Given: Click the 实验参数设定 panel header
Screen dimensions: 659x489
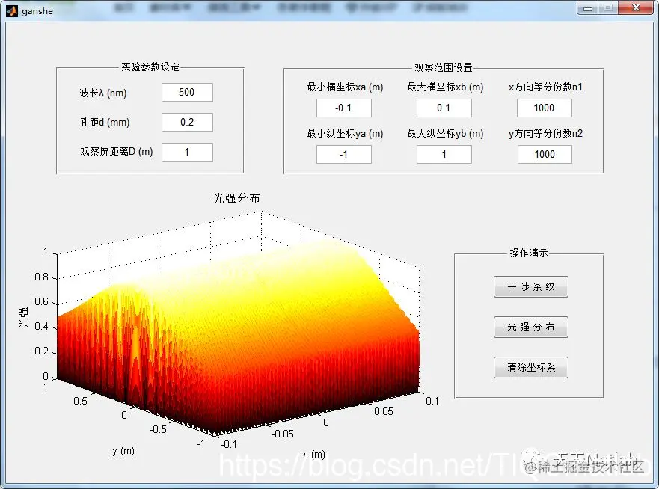Looking at the screenshot, I should tap(149, 67).
